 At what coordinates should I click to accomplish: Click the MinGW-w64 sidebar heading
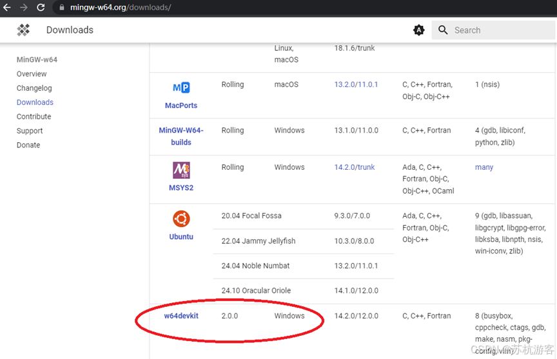[x=37, y=60]
